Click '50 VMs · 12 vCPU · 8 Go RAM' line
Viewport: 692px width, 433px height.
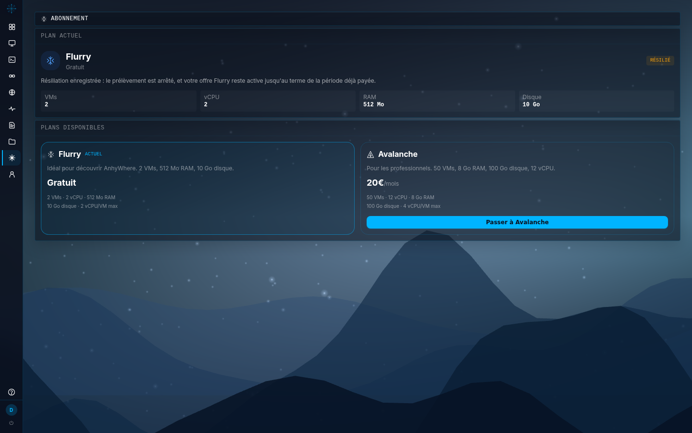pyautogui.click(x=400, y=197)
